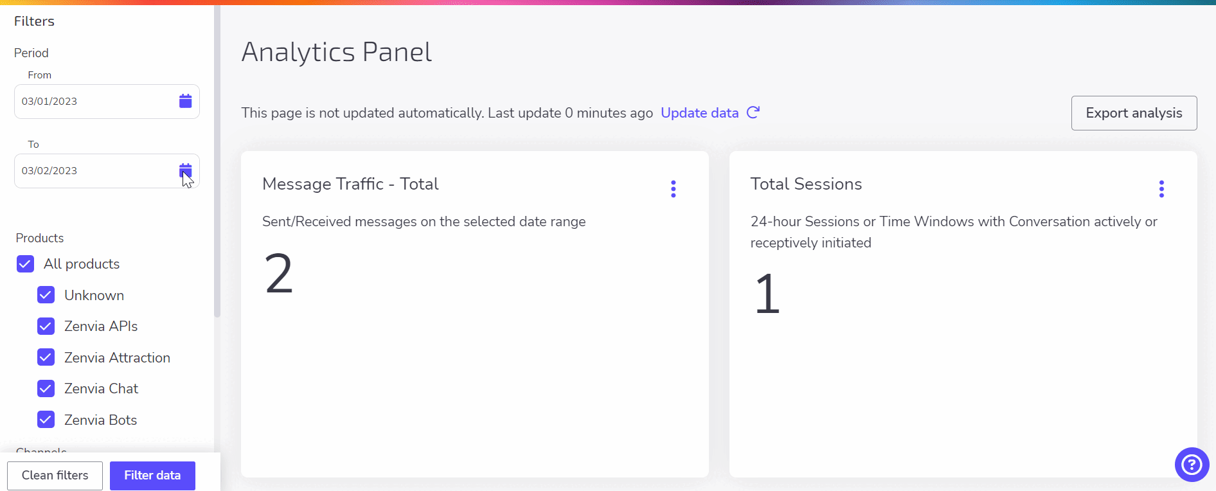This screenshot has width=1216, height=491.
Task: Uncheck the All products checkbox
Action: tap(25, 264)
